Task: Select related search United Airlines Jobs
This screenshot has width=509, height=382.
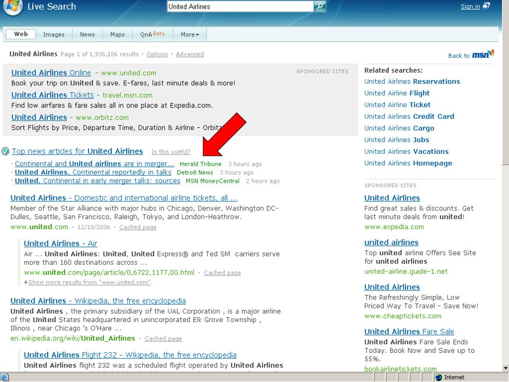Action: point(397,140)
